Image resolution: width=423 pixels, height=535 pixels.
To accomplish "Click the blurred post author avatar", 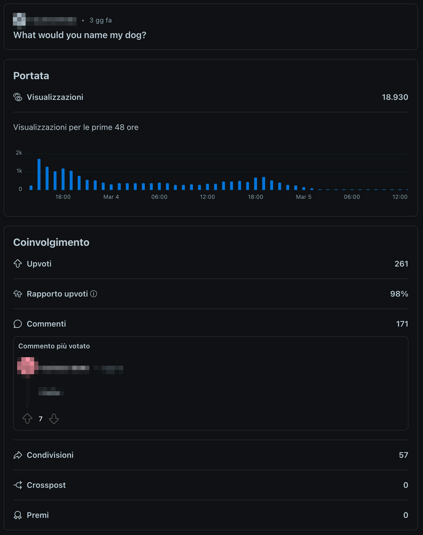I will click(19, 20).
